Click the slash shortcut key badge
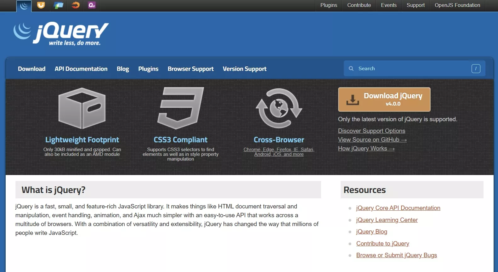This screenshot has height=272, width=498. 476,68
